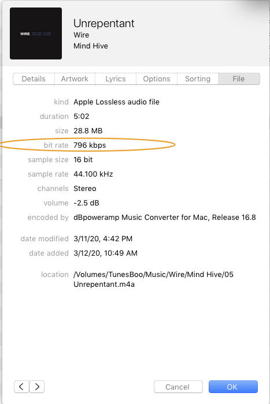Select the Options tab
This screenshot has height=404, width=270.
pyautogui.click(x=157, y=79)
